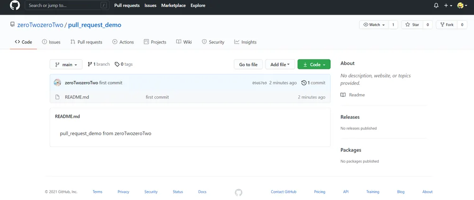Image resolution: width=474 pixels, height=200 pixels.
Task: Click the 'No packages published' text
Action: [359, 161]
